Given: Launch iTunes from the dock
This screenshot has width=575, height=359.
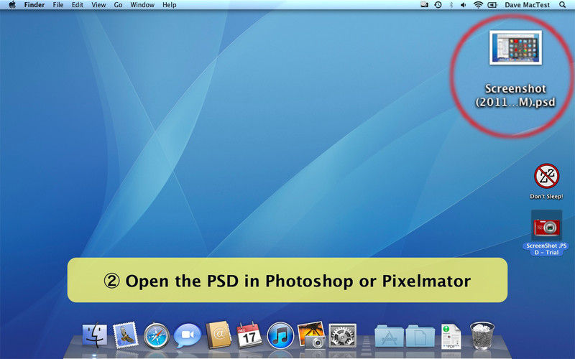Looking at the screenshot, I should tap(280, 335).
